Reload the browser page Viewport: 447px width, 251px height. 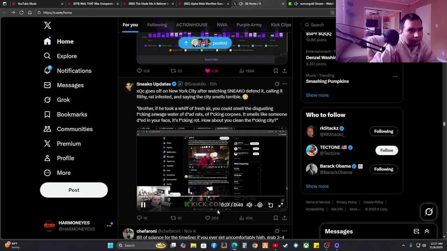coord(21,13)
